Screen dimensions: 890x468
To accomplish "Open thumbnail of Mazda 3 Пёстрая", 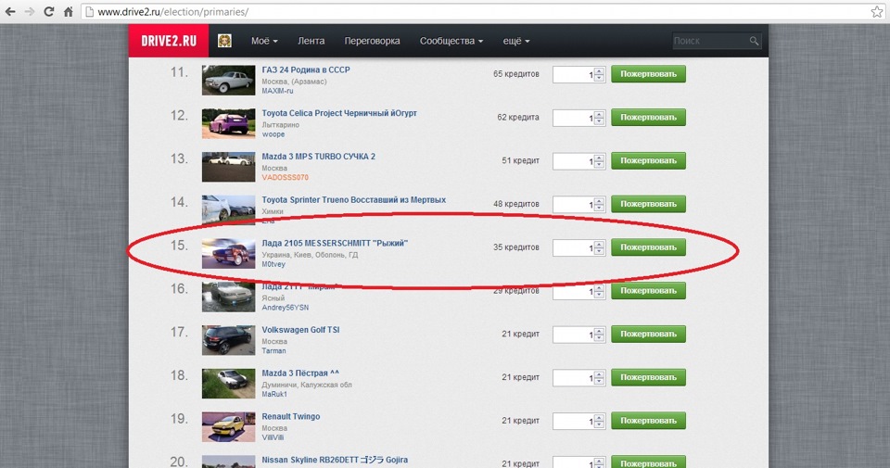I will click(228, 384).
